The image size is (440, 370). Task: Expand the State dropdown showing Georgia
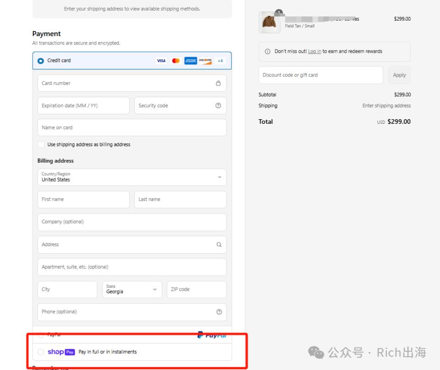pyautogui.click(x=132, y=289)
